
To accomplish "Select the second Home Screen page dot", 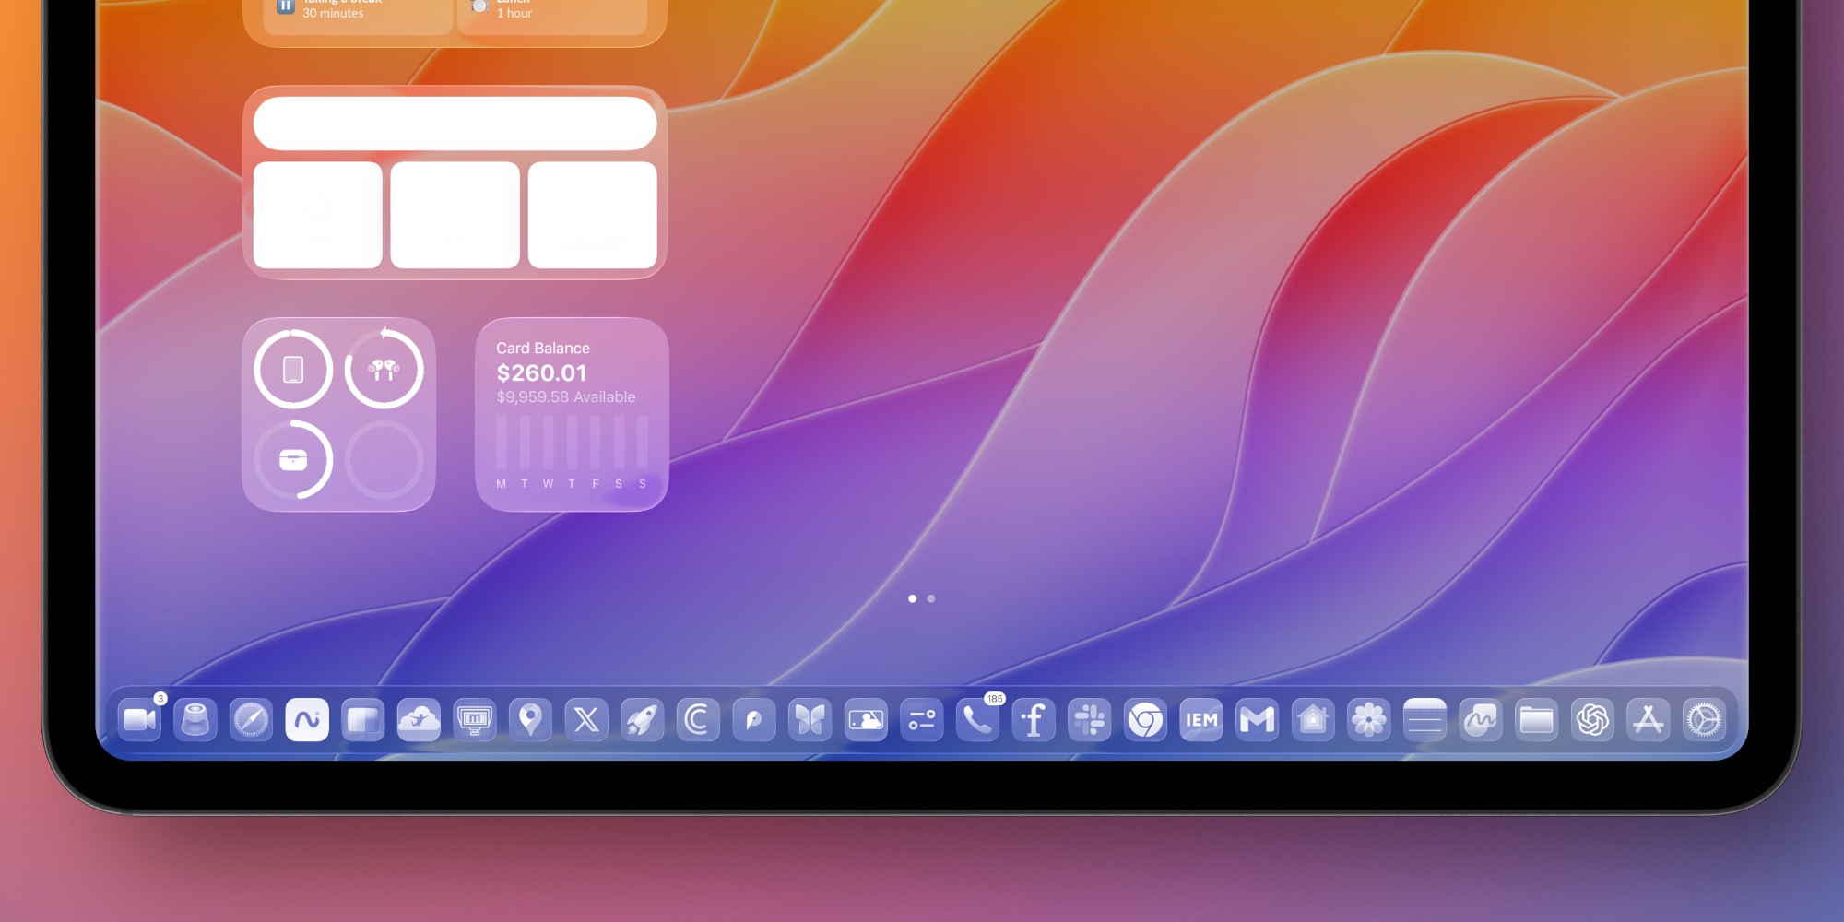I will (x=929, y=598).
